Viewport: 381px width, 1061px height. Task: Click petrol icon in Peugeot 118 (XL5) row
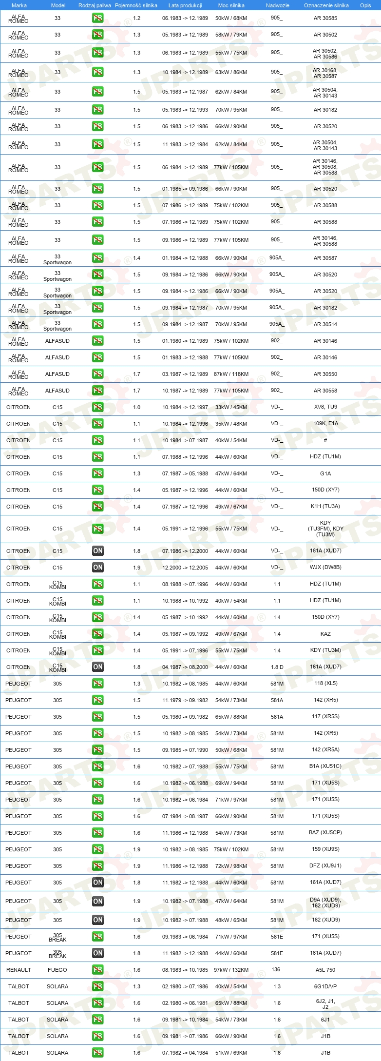pos(98,684)
